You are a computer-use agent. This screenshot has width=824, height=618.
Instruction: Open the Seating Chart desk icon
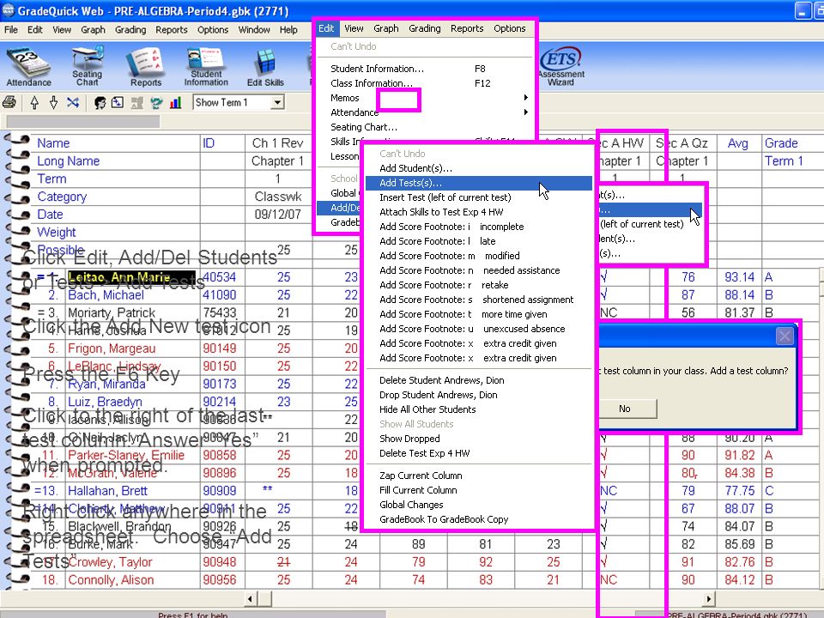pyautogui.click(x=88, y=66)
